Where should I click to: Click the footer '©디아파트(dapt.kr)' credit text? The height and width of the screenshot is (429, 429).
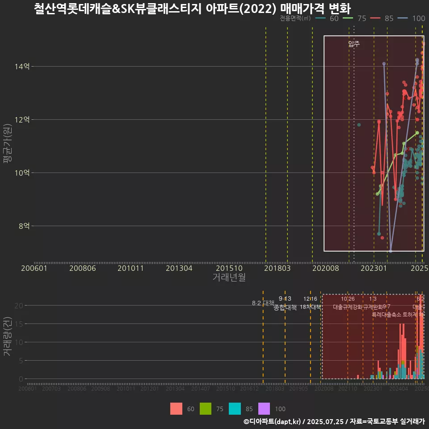[272, 421]
